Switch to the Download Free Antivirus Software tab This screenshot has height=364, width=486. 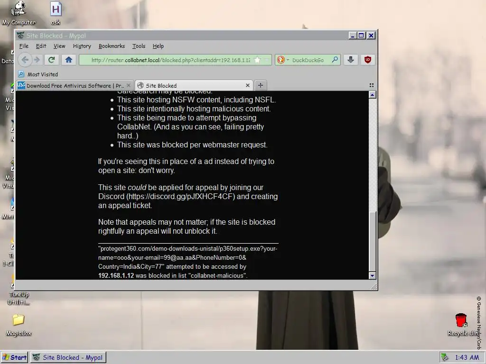(x=75, y=86)
